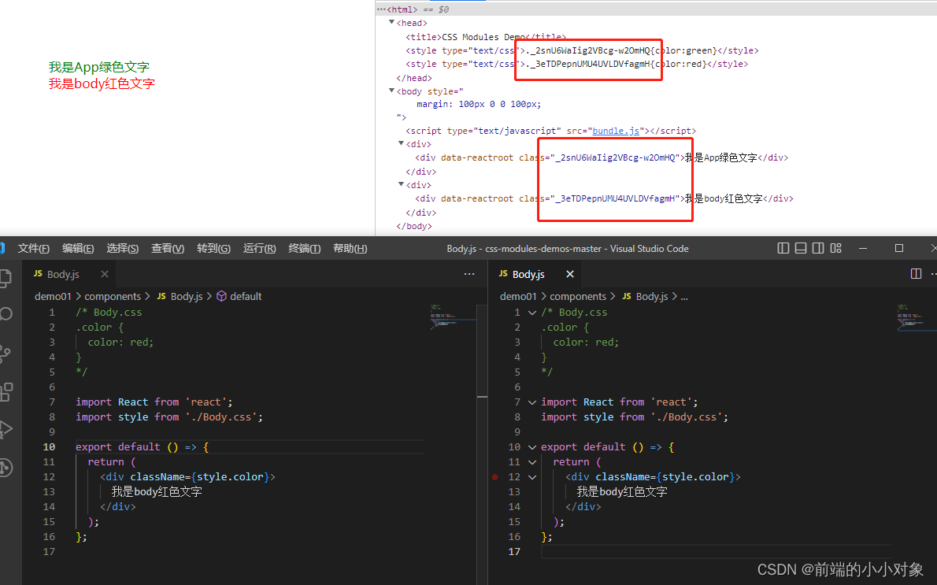The width and height of the screenshot is (937, 585).
Task: Fold export default at right line 10
Action: [x=531, y=447]
